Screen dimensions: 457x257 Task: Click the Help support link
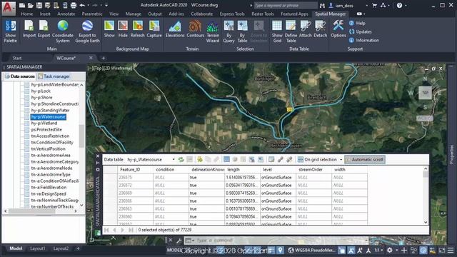point(358,23)
